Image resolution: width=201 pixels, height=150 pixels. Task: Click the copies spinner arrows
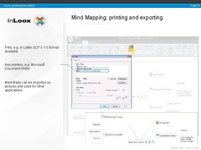pyautogui.click(x=124, y=90)
